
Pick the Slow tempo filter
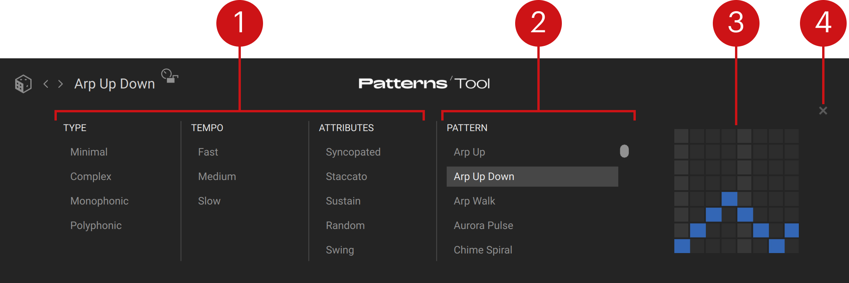pyautogui.click(x=209, y=201)
